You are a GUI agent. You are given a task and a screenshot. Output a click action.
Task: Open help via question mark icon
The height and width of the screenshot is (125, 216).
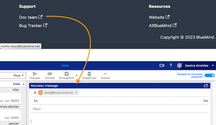tap(171, 66)
